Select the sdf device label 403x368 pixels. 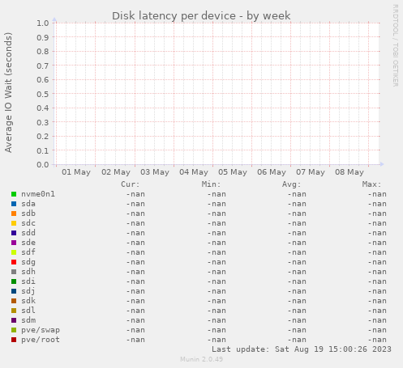pos(28,252)
